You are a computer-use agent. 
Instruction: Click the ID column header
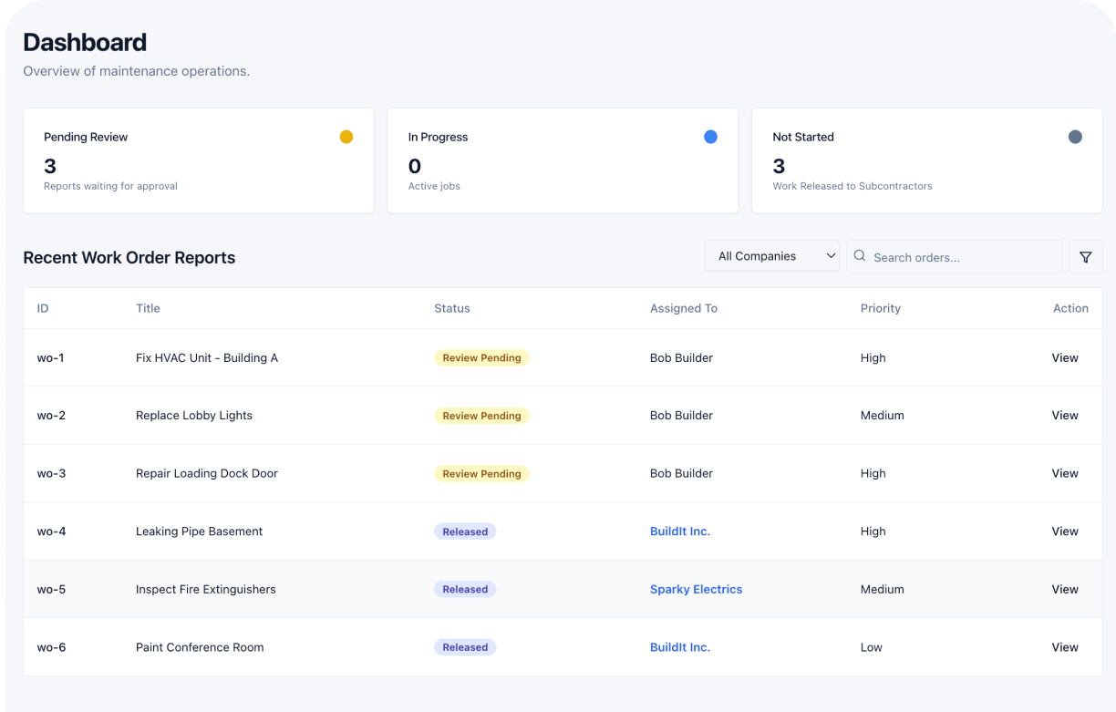click(43, 308)
